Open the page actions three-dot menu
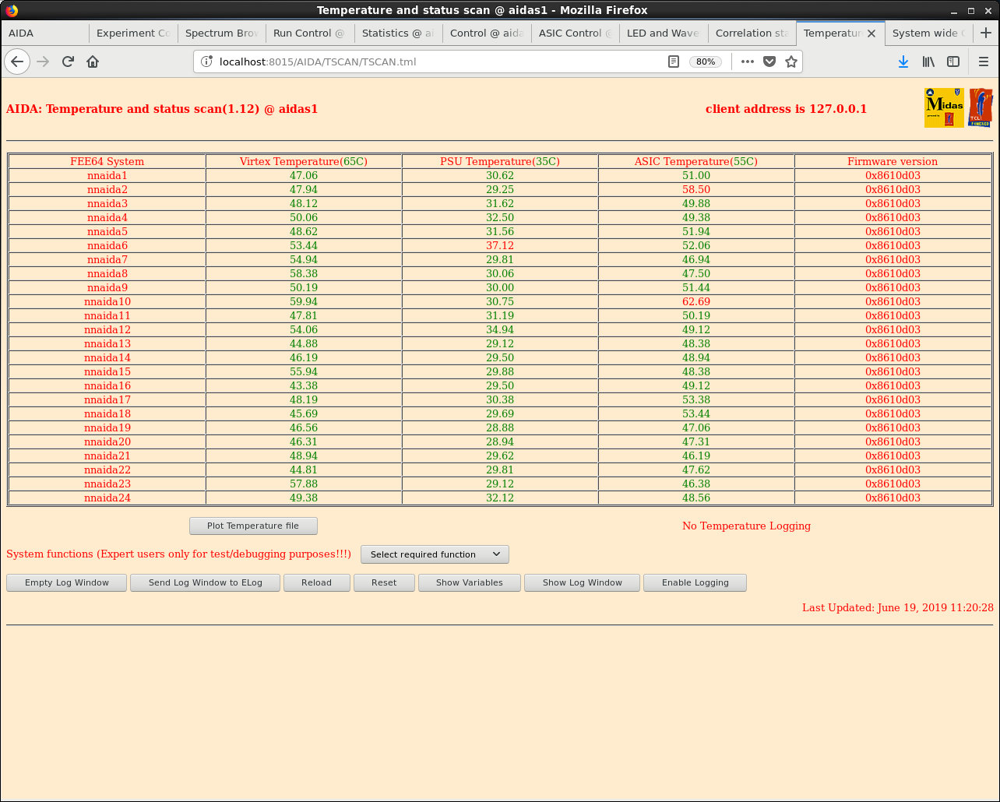Image resolution: width=1000 pixels, height=802 pixels. 747,62
